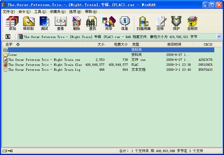Open the 工具(S) menu
This screenshot has width=224, height=155.
[x=40, y=12]
